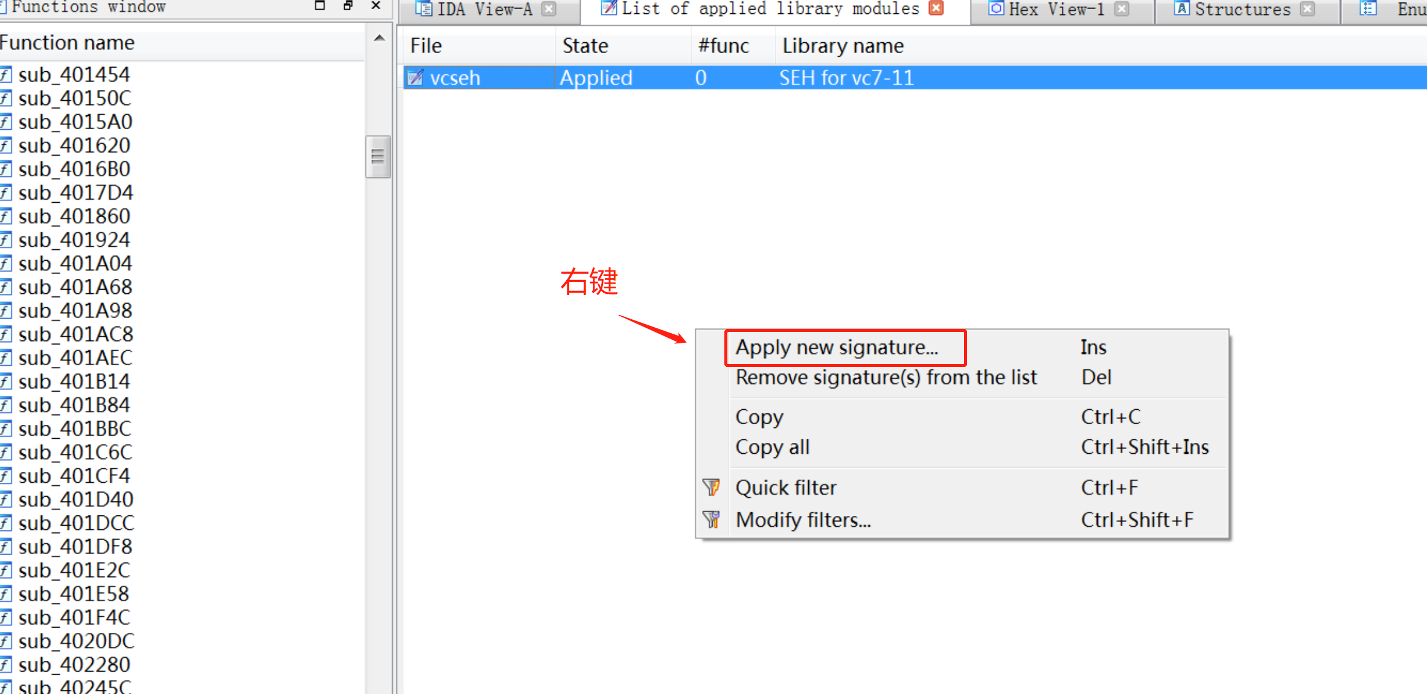Sort by State column header
Viewport: 1427px width, 694px height.
(x=585, y=46)
